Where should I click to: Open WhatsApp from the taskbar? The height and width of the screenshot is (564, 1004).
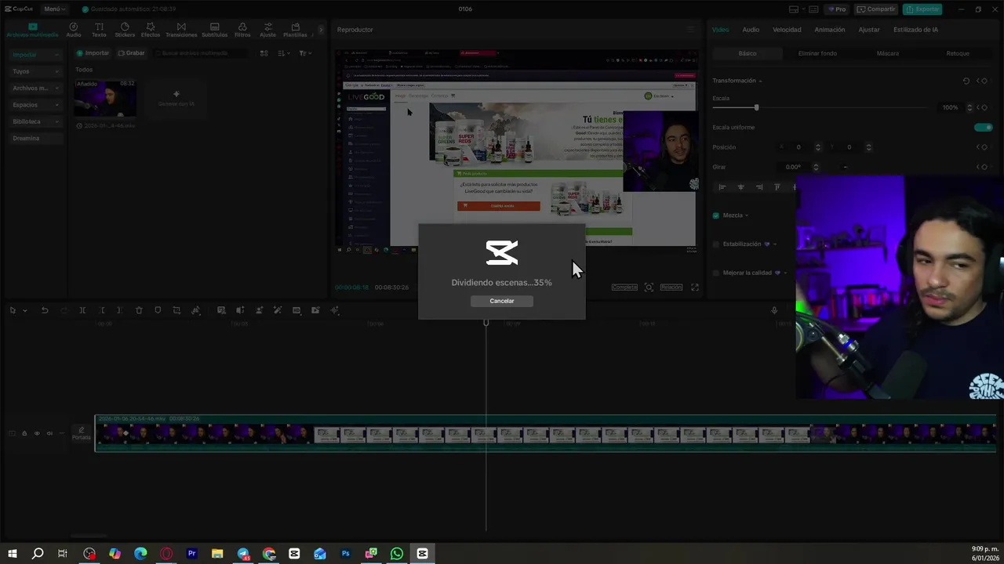(x=397, y=554)
